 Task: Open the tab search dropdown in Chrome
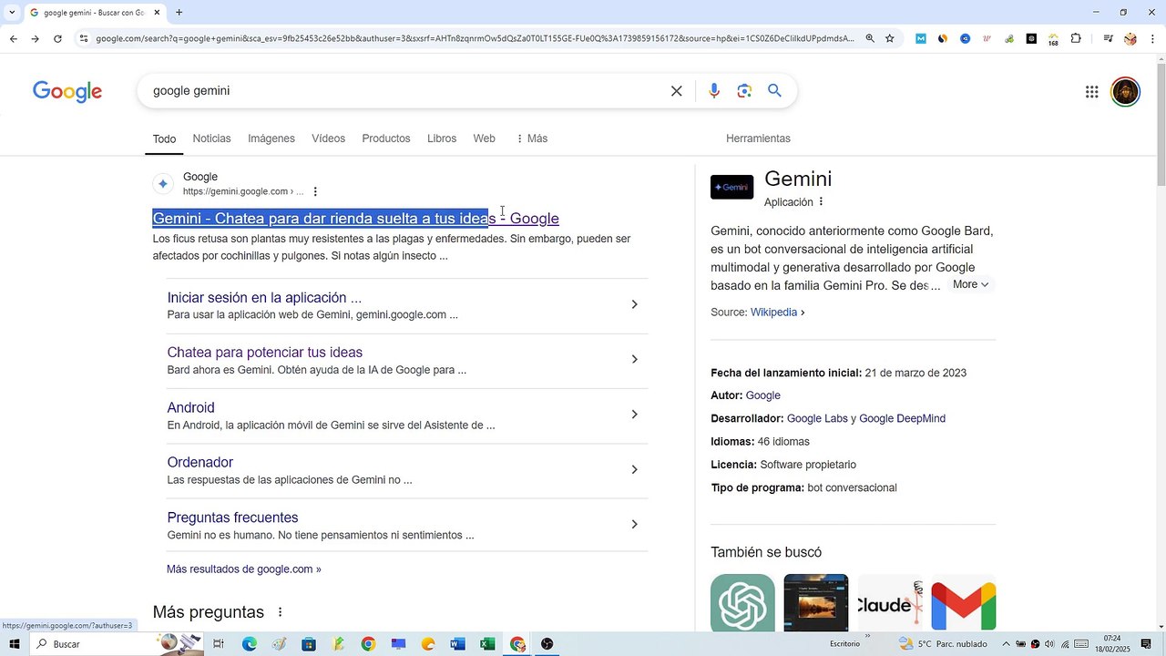[x=12, y=13]
